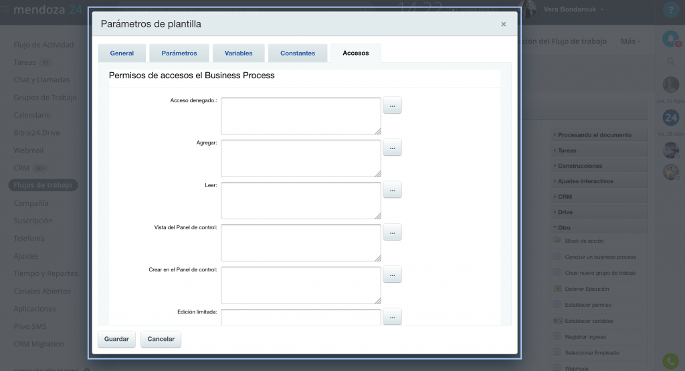Cancel the template parameters dialog
This screenshot has width=685, height=371.
161,339
